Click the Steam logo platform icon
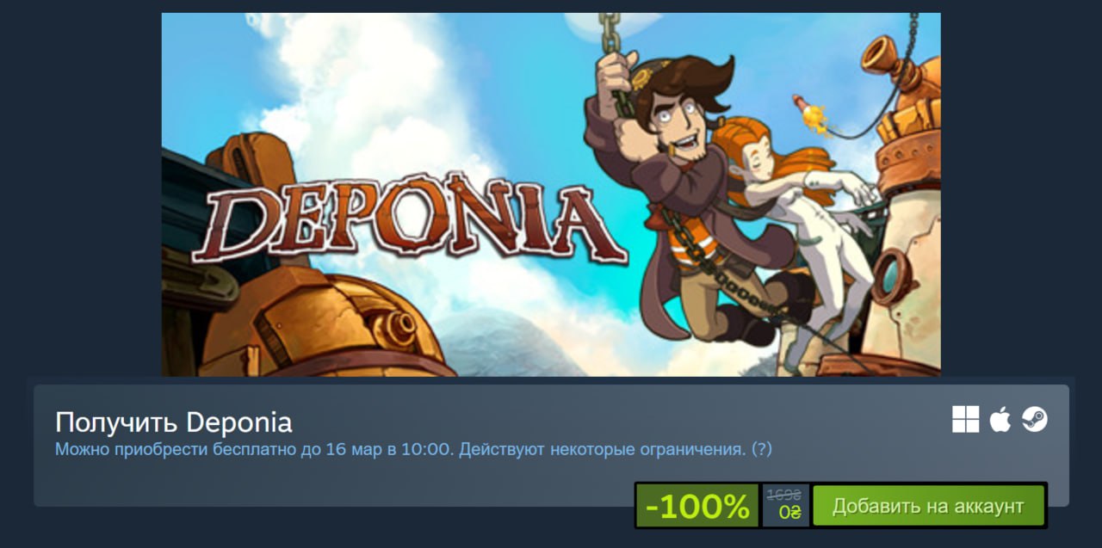1102x548 pixels. (1034, 420)
